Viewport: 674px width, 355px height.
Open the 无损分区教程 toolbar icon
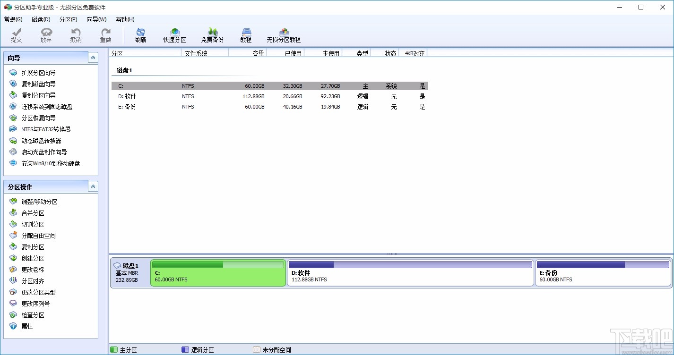284,35
